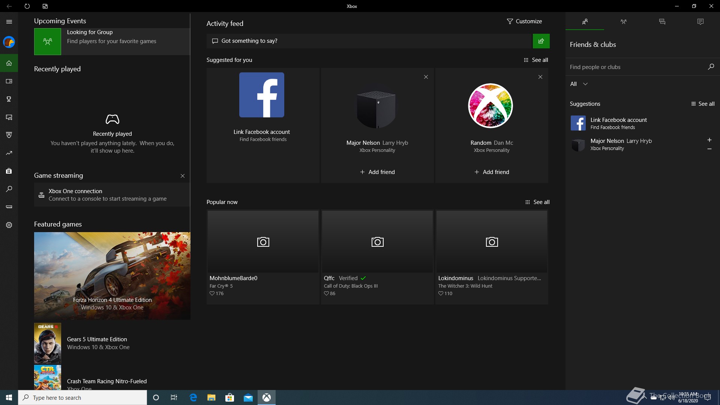Open Forza Horizon 4 featured game thumbnail
This screenshot has width=720, height=405.
pyautogui.click(x=112, y=276)
